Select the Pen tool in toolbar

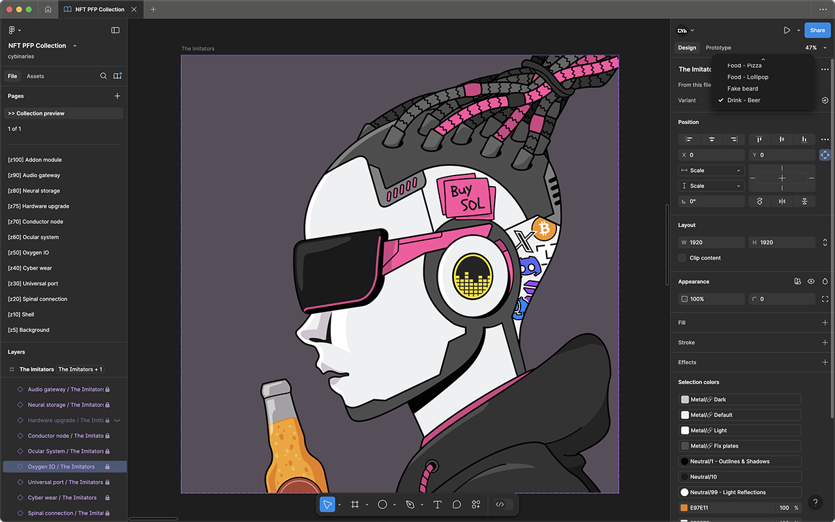pos(410,504)
